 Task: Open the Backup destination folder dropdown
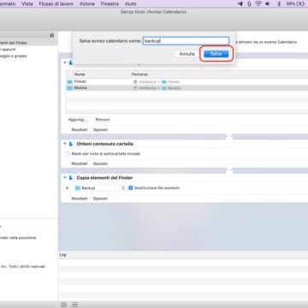tap(99, 188)
